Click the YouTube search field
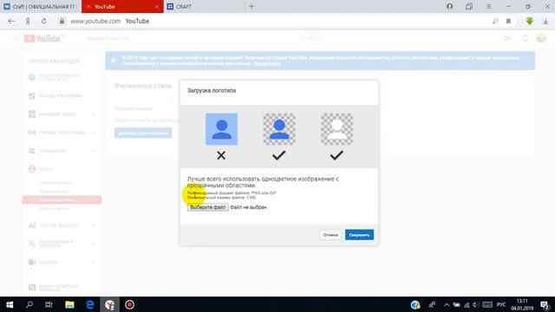 coord(191,38)
